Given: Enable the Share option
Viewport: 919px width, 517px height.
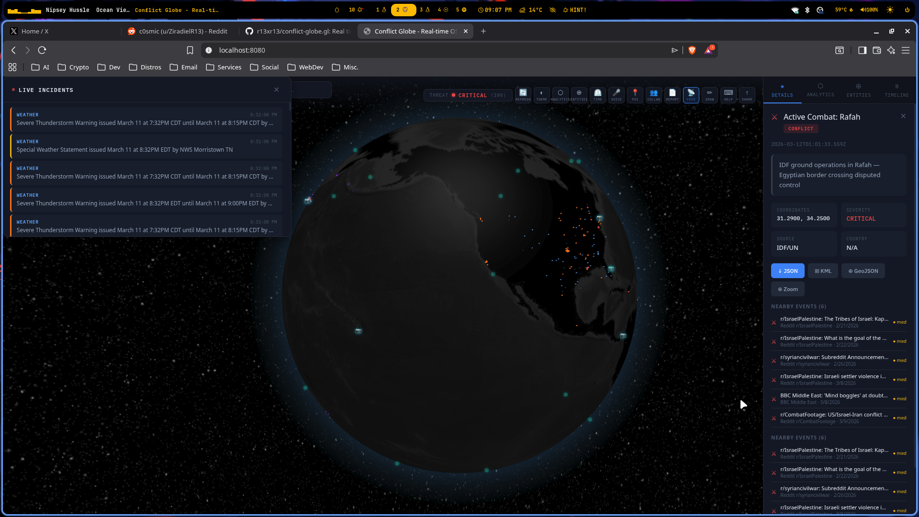Looking at the screenshot, I should [x=747, y=94].
